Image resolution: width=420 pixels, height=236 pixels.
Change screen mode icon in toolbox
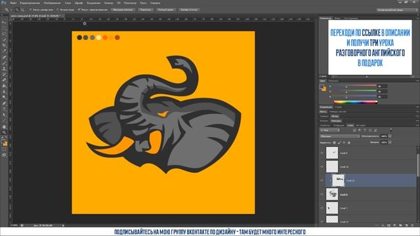pos(4,155)
